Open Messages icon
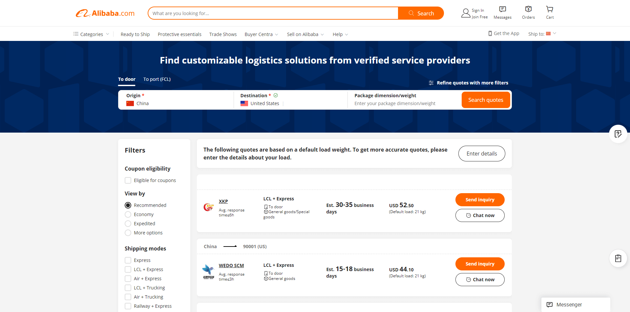The image size is (630, 312). click(x=502, y=9)
